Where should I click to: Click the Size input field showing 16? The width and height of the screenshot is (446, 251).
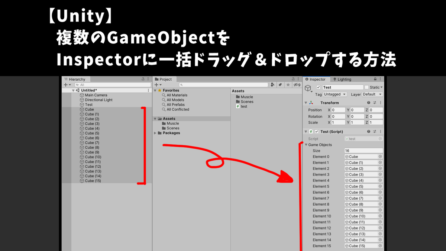(x=363, y=150)
